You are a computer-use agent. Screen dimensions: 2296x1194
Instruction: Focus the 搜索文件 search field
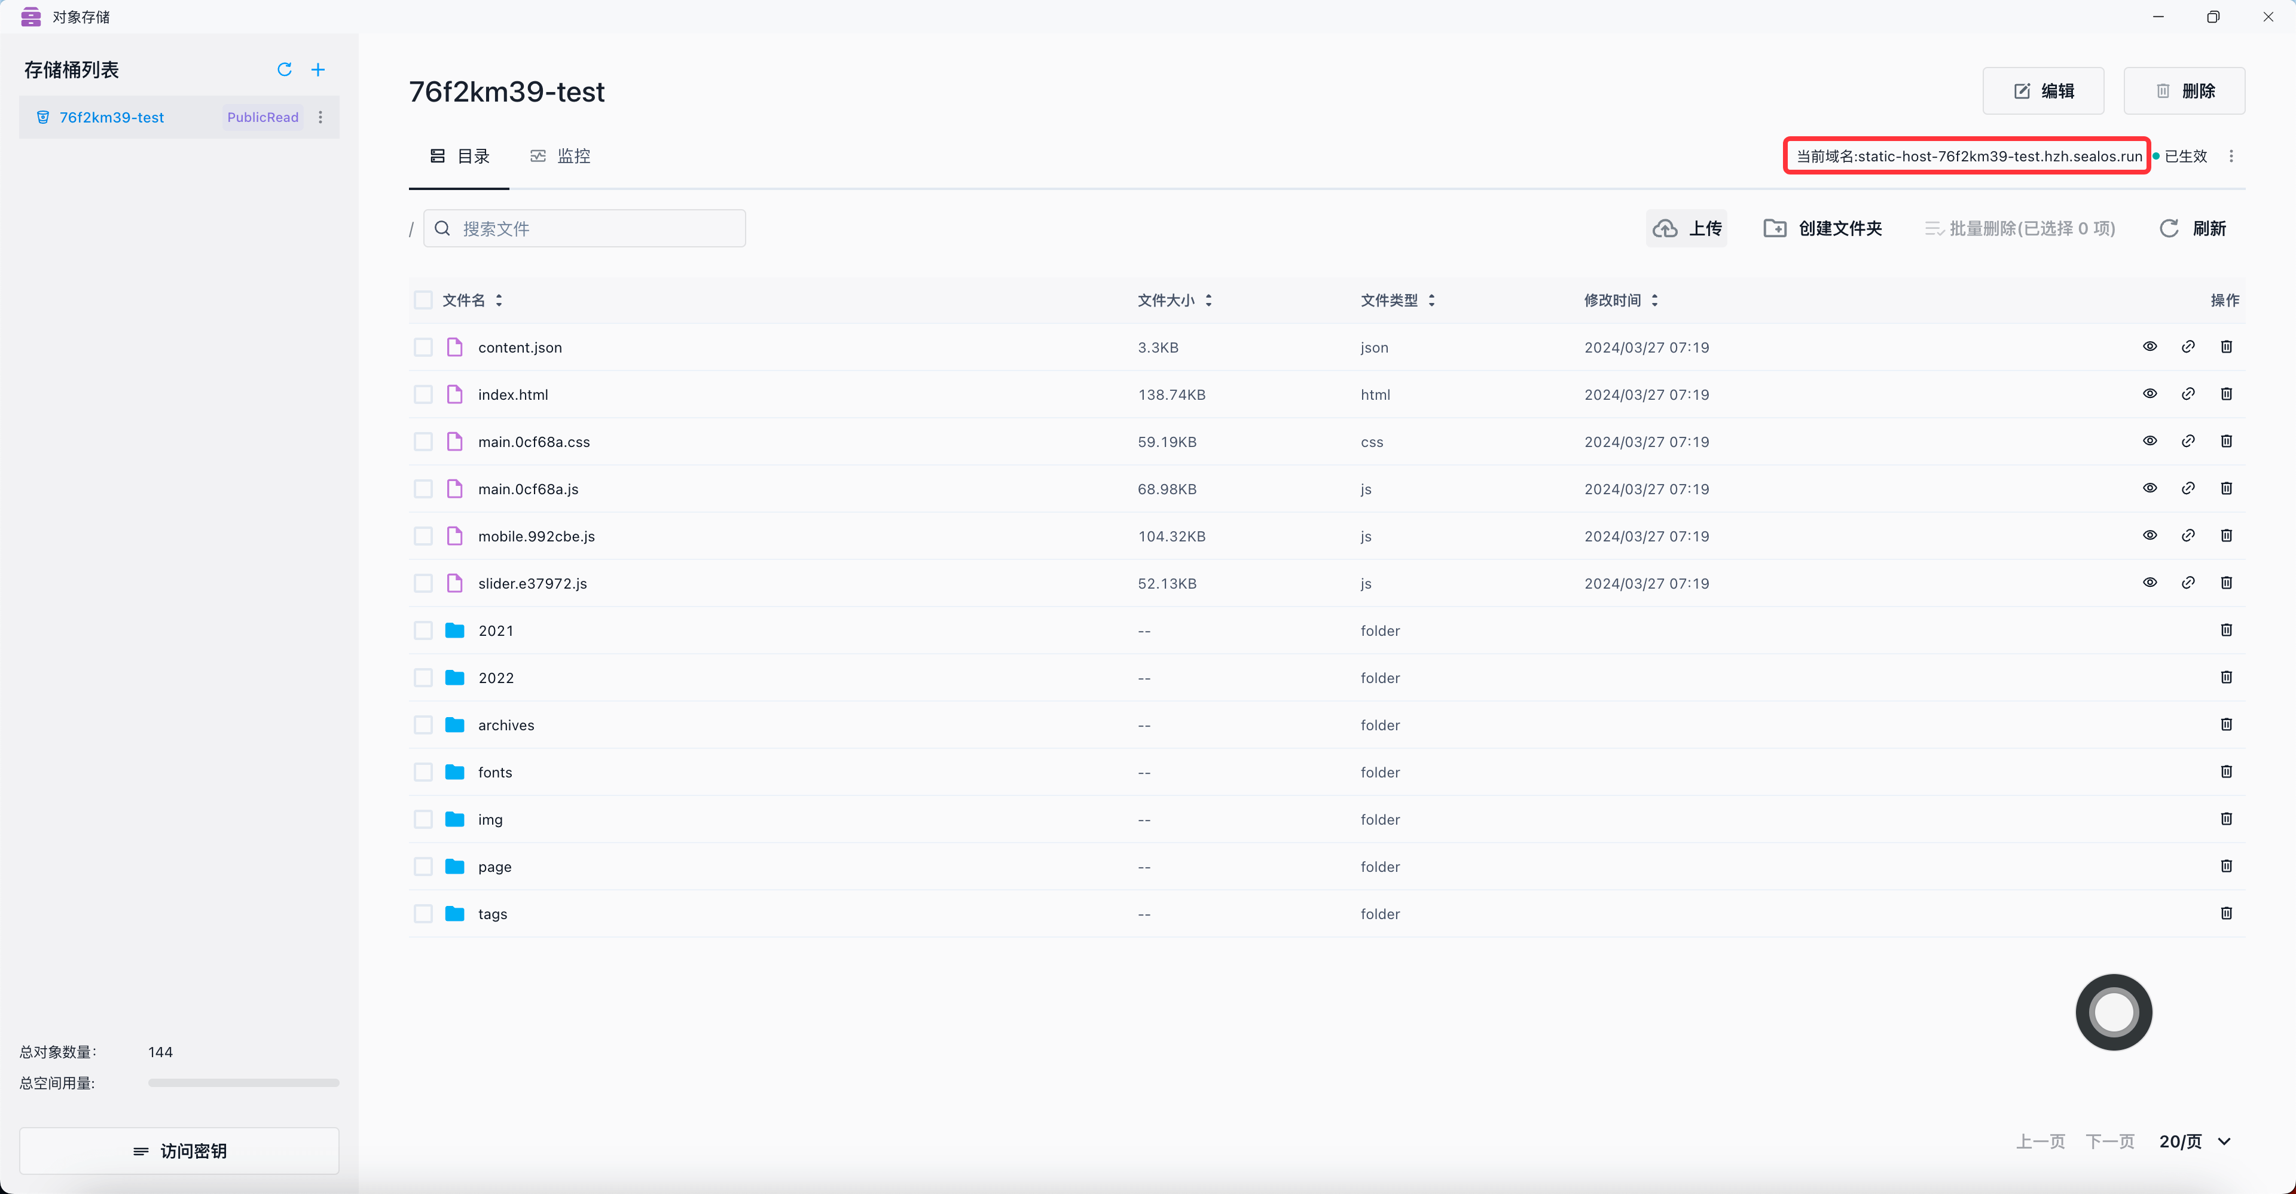tap(585, 229)
